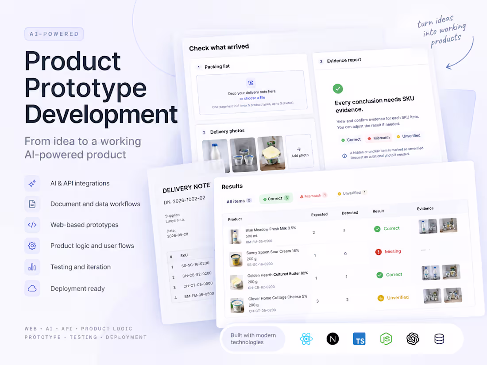Click the info icon beside hidden item note
This screenshot has width=487, height=365.
click(x=344, y=156)
